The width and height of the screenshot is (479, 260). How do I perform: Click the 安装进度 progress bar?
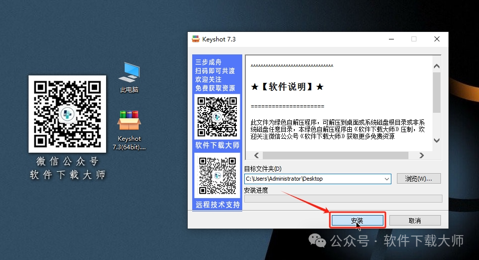click(x=343, y=199)
